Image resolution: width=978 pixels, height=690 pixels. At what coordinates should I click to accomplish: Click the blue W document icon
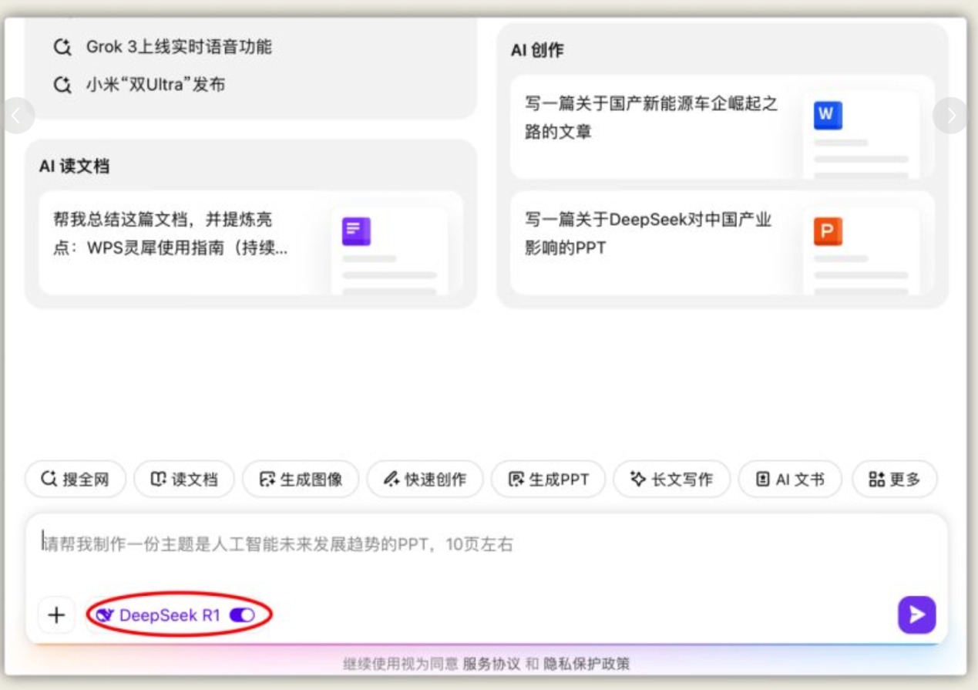[828, 115]
